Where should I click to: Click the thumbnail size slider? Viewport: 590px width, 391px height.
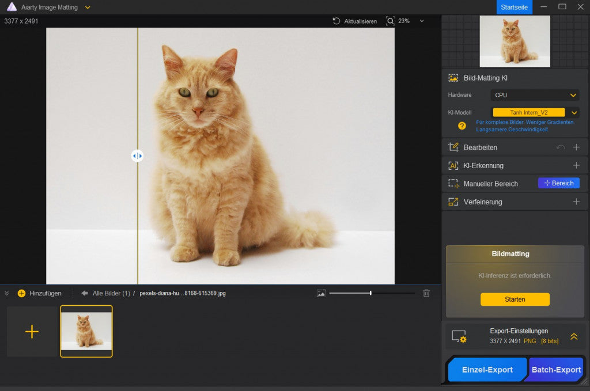371,293
